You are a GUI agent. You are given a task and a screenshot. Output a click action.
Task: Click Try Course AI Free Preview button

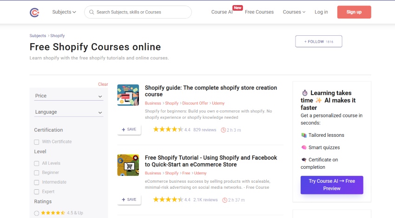(332, 185)
